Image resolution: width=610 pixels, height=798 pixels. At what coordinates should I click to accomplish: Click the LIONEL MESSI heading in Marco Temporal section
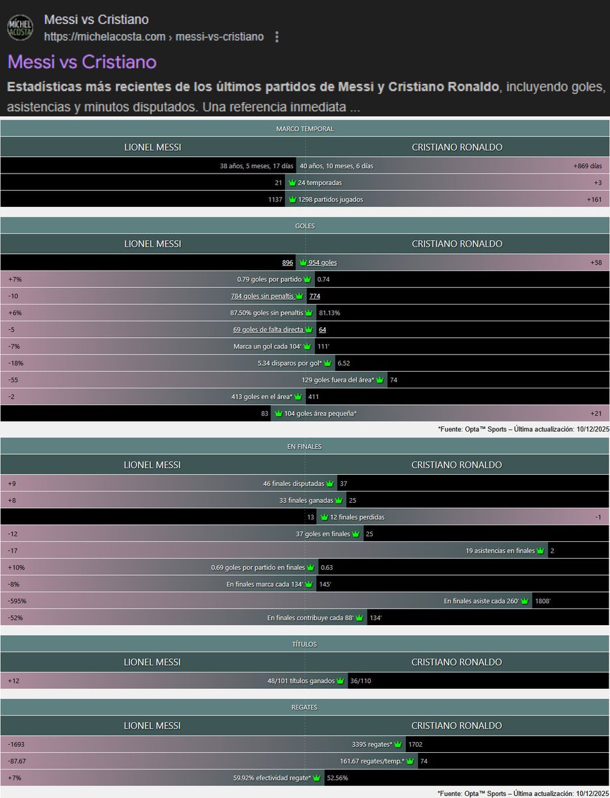pos(153,147)
